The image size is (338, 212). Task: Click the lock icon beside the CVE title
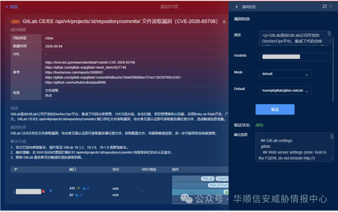point(224,22)
